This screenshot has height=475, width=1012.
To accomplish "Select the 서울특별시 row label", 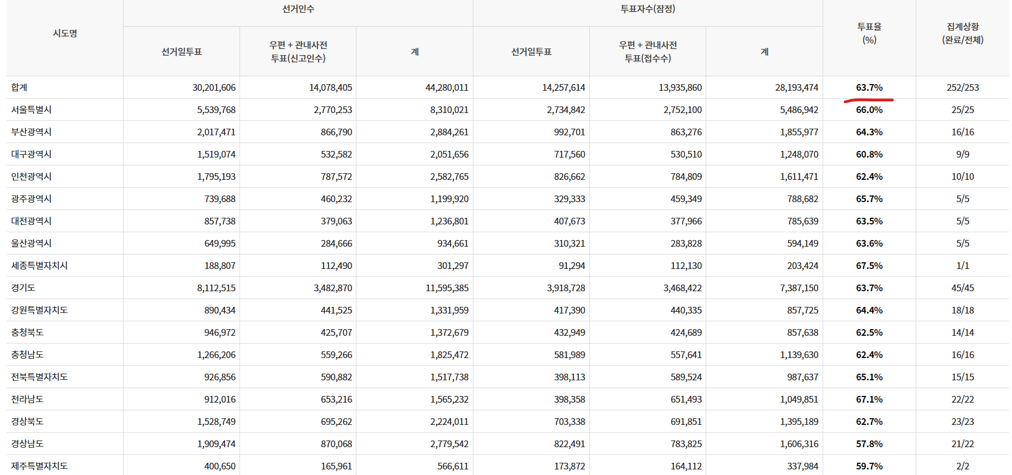I will click(31, 110).
